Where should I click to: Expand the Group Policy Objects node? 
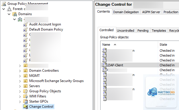[x=20, y=91]
